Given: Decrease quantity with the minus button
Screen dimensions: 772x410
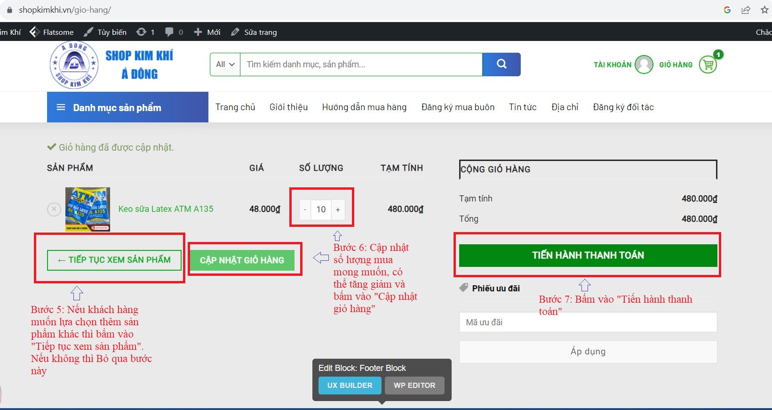Looking at the screenshot, I should click(x=305, y=209).
